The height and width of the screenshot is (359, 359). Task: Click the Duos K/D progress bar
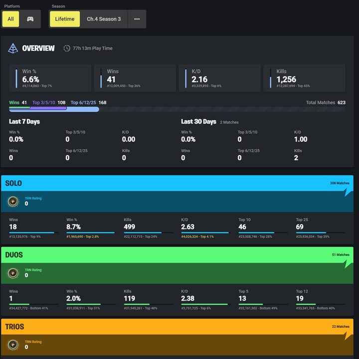click(205, 304)
